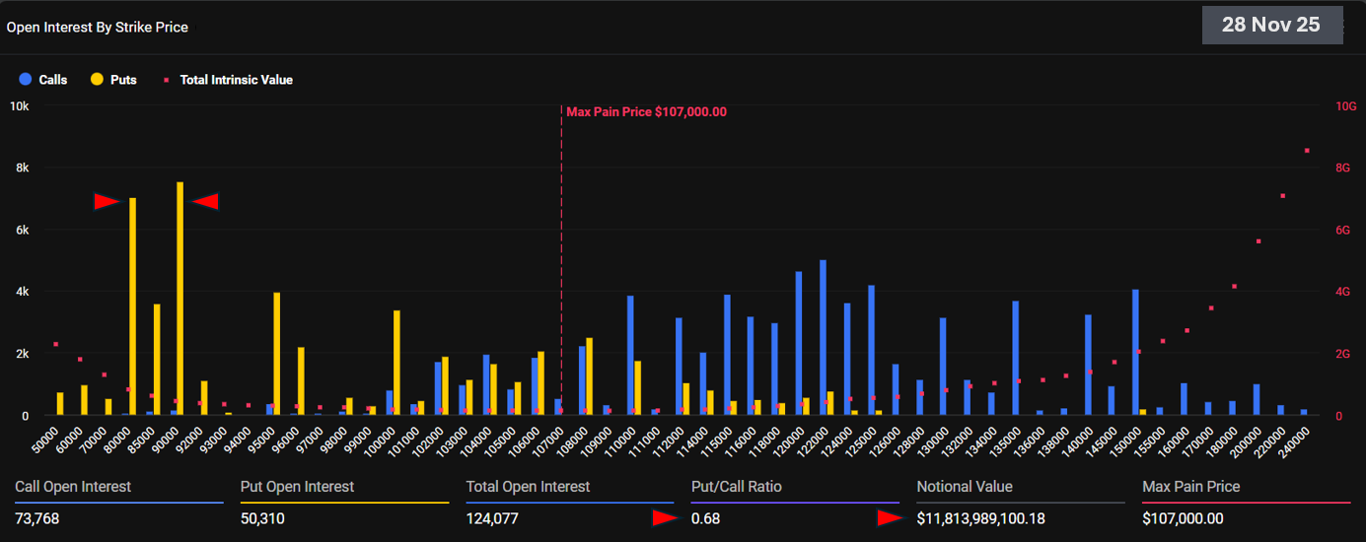The image size is (1366, 542).
Task: Click the red intrinsic value dot above strike 240000
Action: click(1307, 151)
